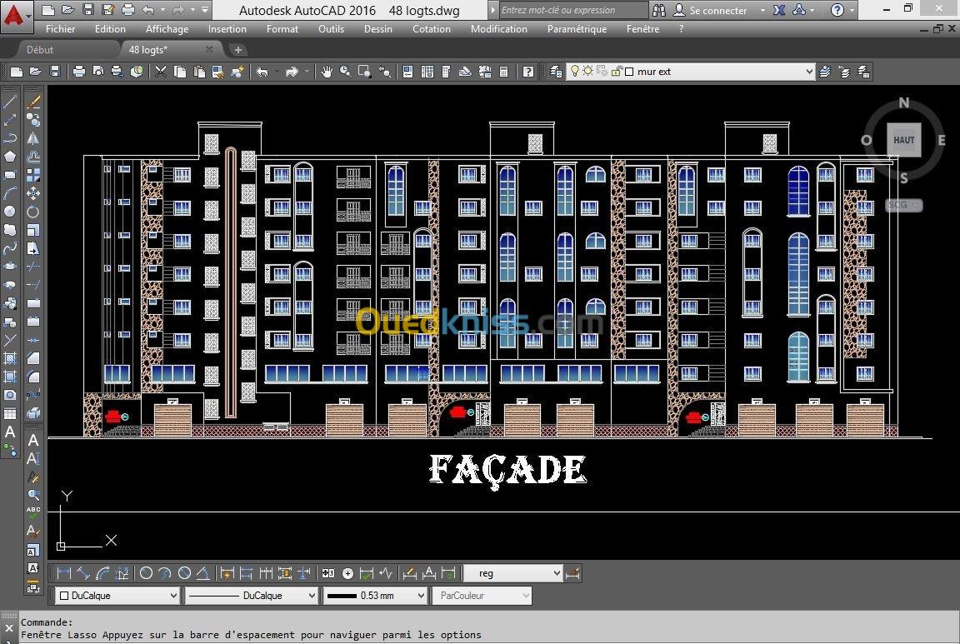Click the Plot print icon in toolbar
The height and width of the screenshot is (644, 960).
tap(79, 72)
